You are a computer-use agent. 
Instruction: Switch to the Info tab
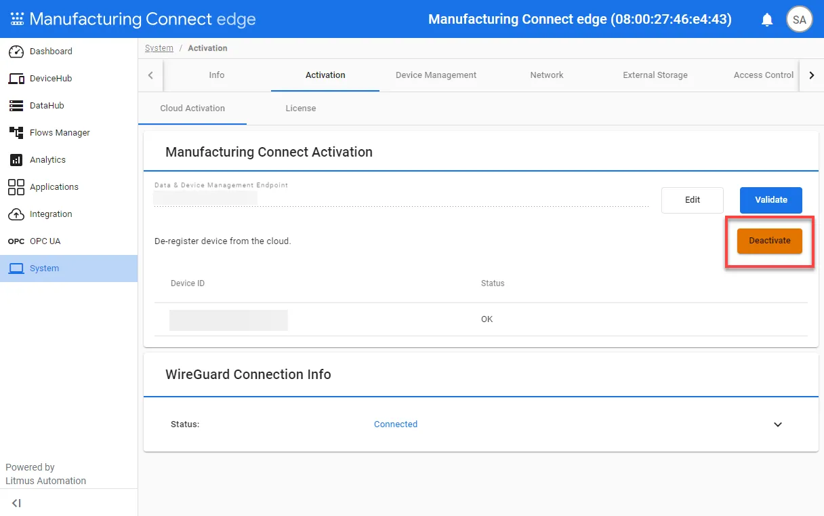point(217,75)
